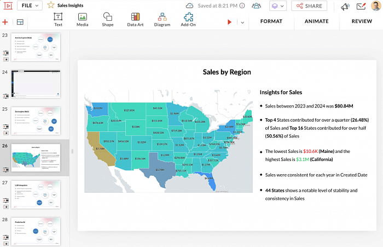383x247 pixels.
Task: Open the Data Art tool
Action: coord(135,20)
